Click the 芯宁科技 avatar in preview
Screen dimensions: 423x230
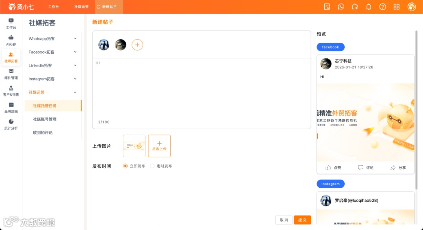326,64
